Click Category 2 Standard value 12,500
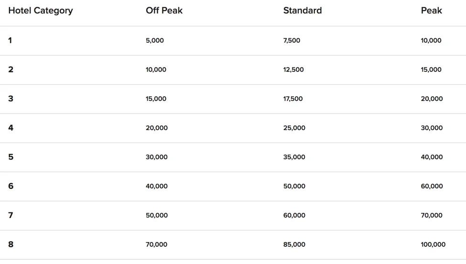This screenshot has width=466, height=264. click(x=293, y=70)
